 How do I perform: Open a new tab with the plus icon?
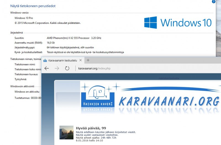(x=88, y=60)
